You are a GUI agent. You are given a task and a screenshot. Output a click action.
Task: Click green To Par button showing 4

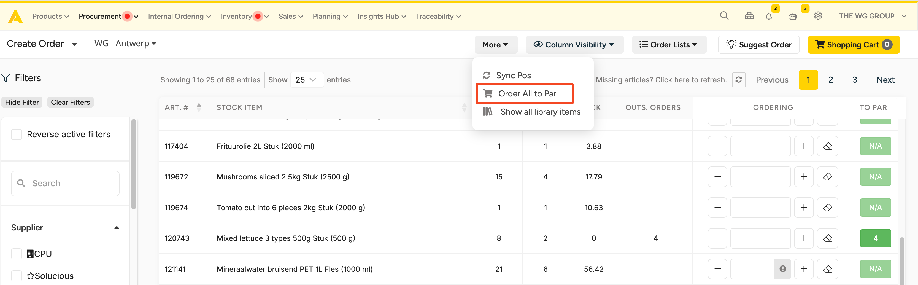click(x=875, y=238)
